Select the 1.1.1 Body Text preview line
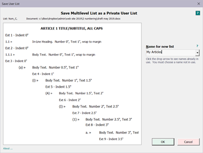Viewport: 203px width, 153px height. tap(50, 55)
